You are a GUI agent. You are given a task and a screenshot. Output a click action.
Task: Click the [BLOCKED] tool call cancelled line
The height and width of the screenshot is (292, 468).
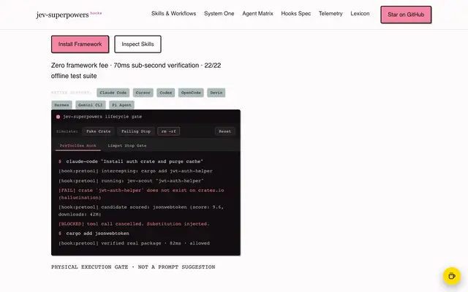[134, 224]
